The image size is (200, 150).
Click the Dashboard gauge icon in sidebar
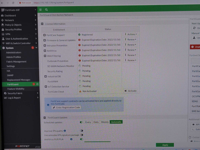point(2,15)
